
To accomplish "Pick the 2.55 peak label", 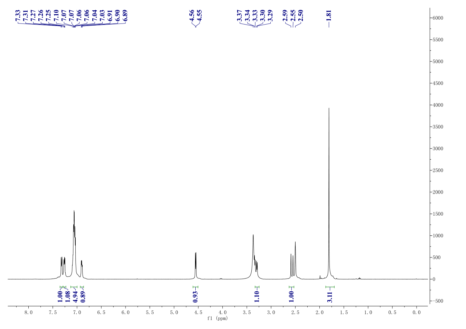I will click(x=293, y=16).
